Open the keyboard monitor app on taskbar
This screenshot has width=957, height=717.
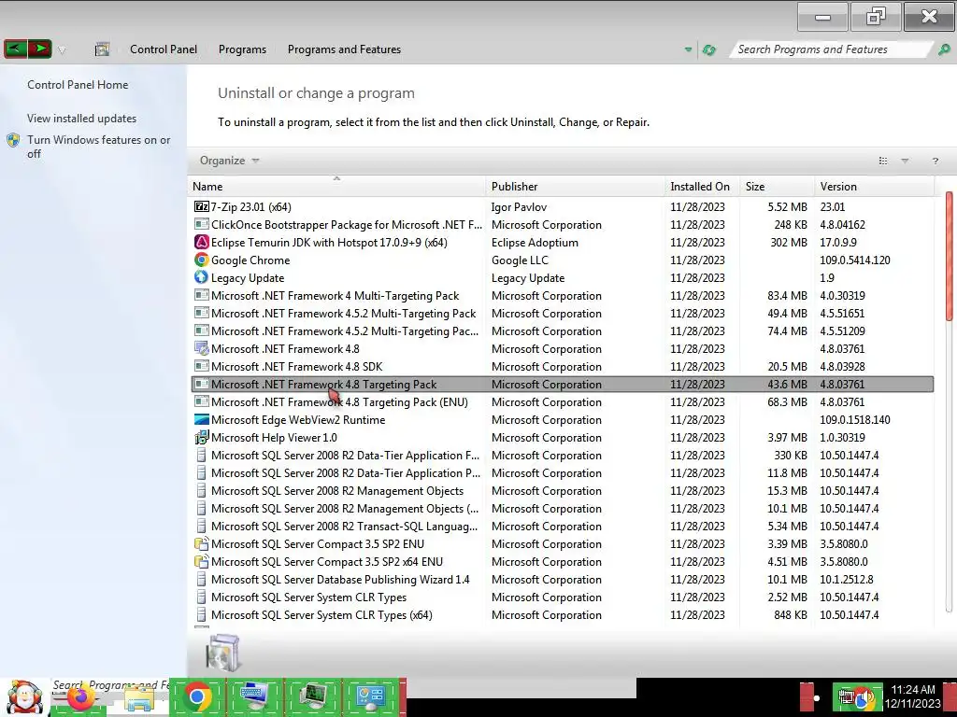254,696
